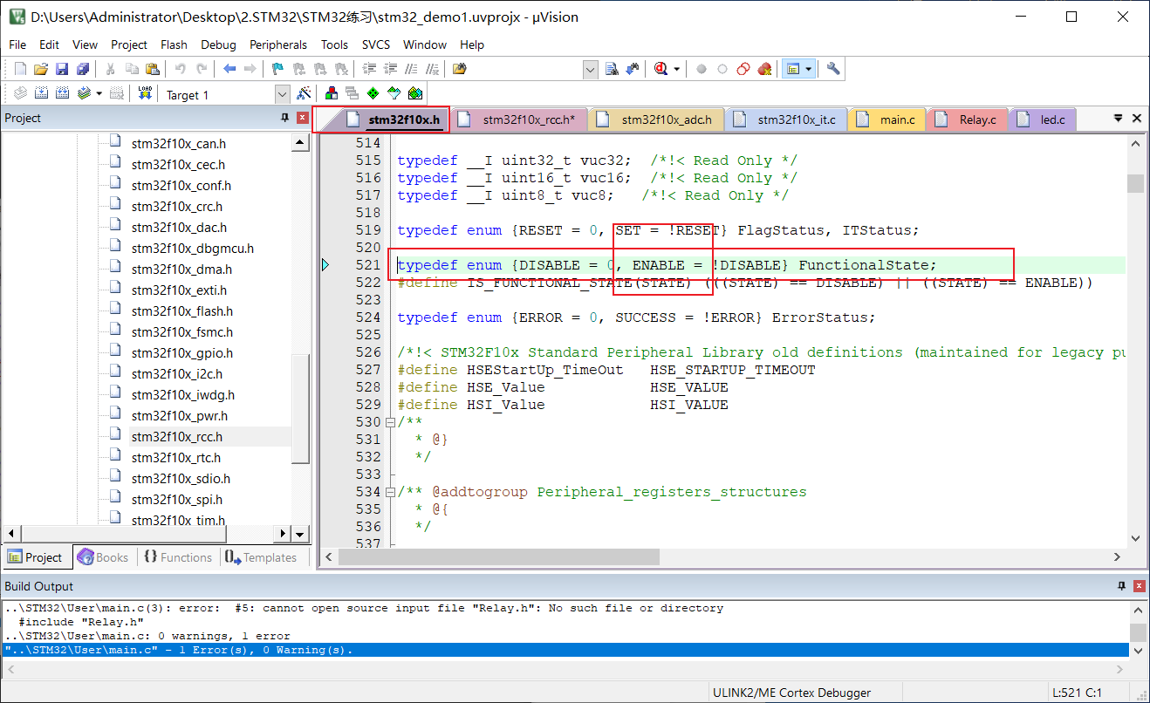Open the SVCS menu
The height and width of the screenshot is (703, 1150).
point(376,44)
